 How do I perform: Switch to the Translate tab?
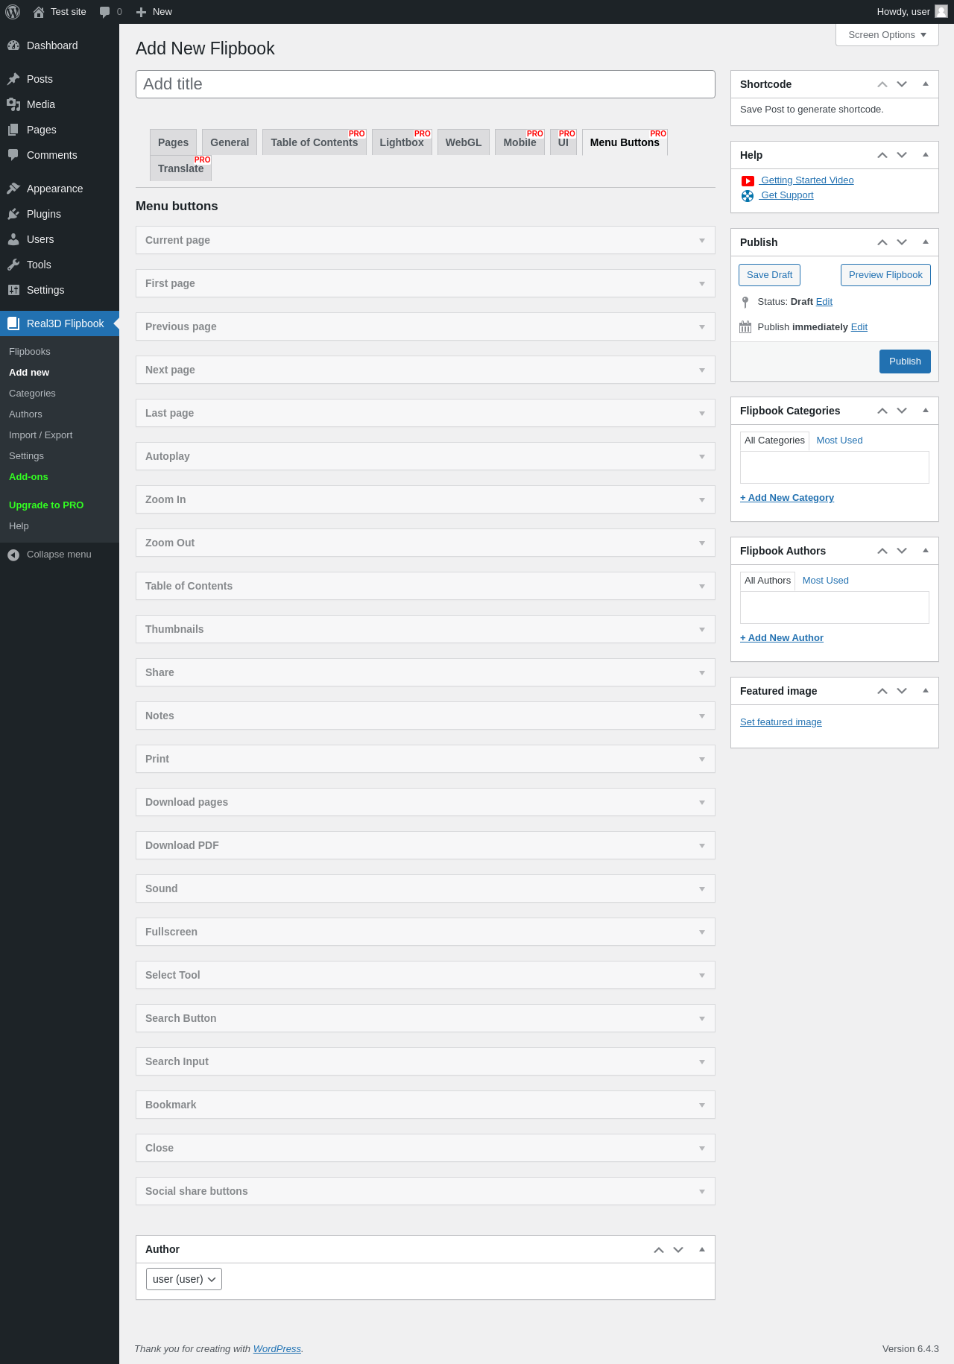(x=181, y=168)
